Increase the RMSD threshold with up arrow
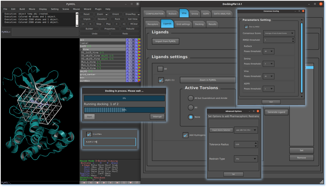The width and height of the screenshot is (327, 187). 293,39
